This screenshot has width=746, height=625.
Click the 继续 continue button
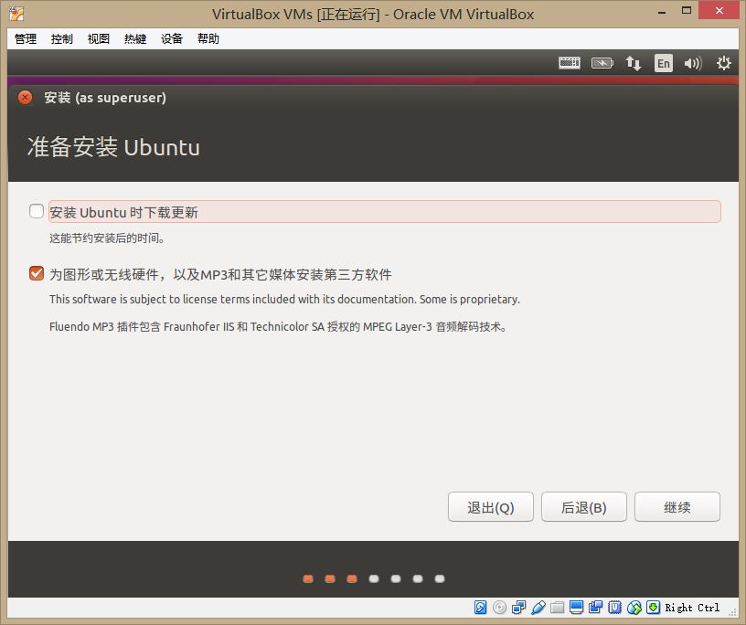pyautogui.click(x=677, y=507)
